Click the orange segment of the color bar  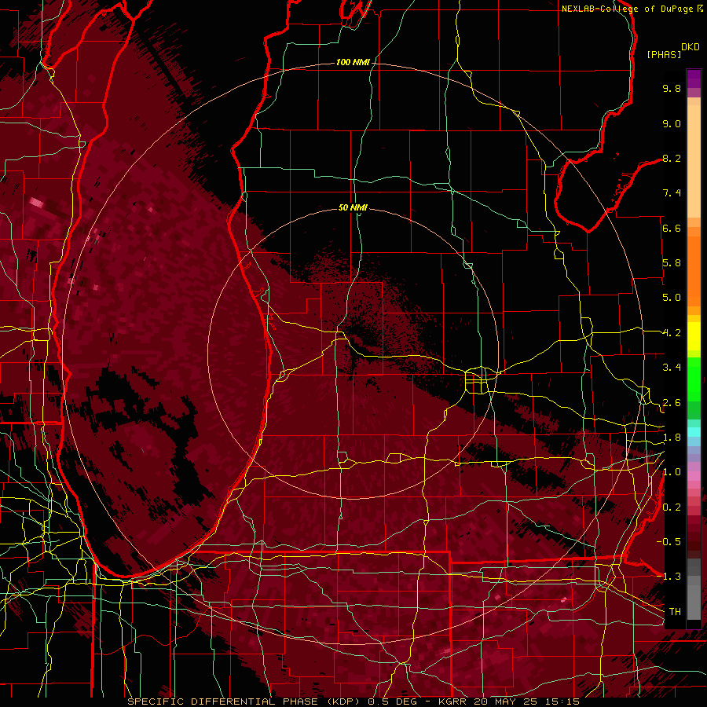click(694, 270)
